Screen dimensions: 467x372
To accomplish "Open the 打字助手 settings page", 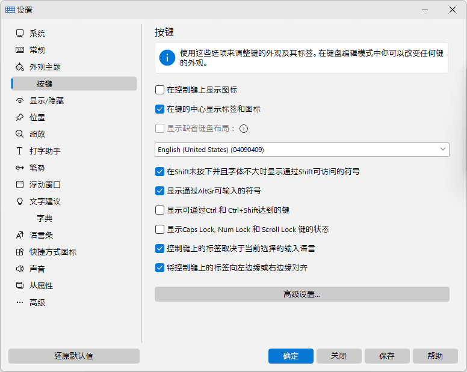I will (74, 151).
